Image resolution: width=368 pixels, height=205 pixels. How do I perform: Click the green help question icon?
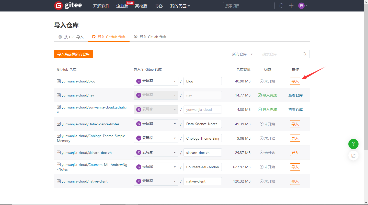coord(353,144)
